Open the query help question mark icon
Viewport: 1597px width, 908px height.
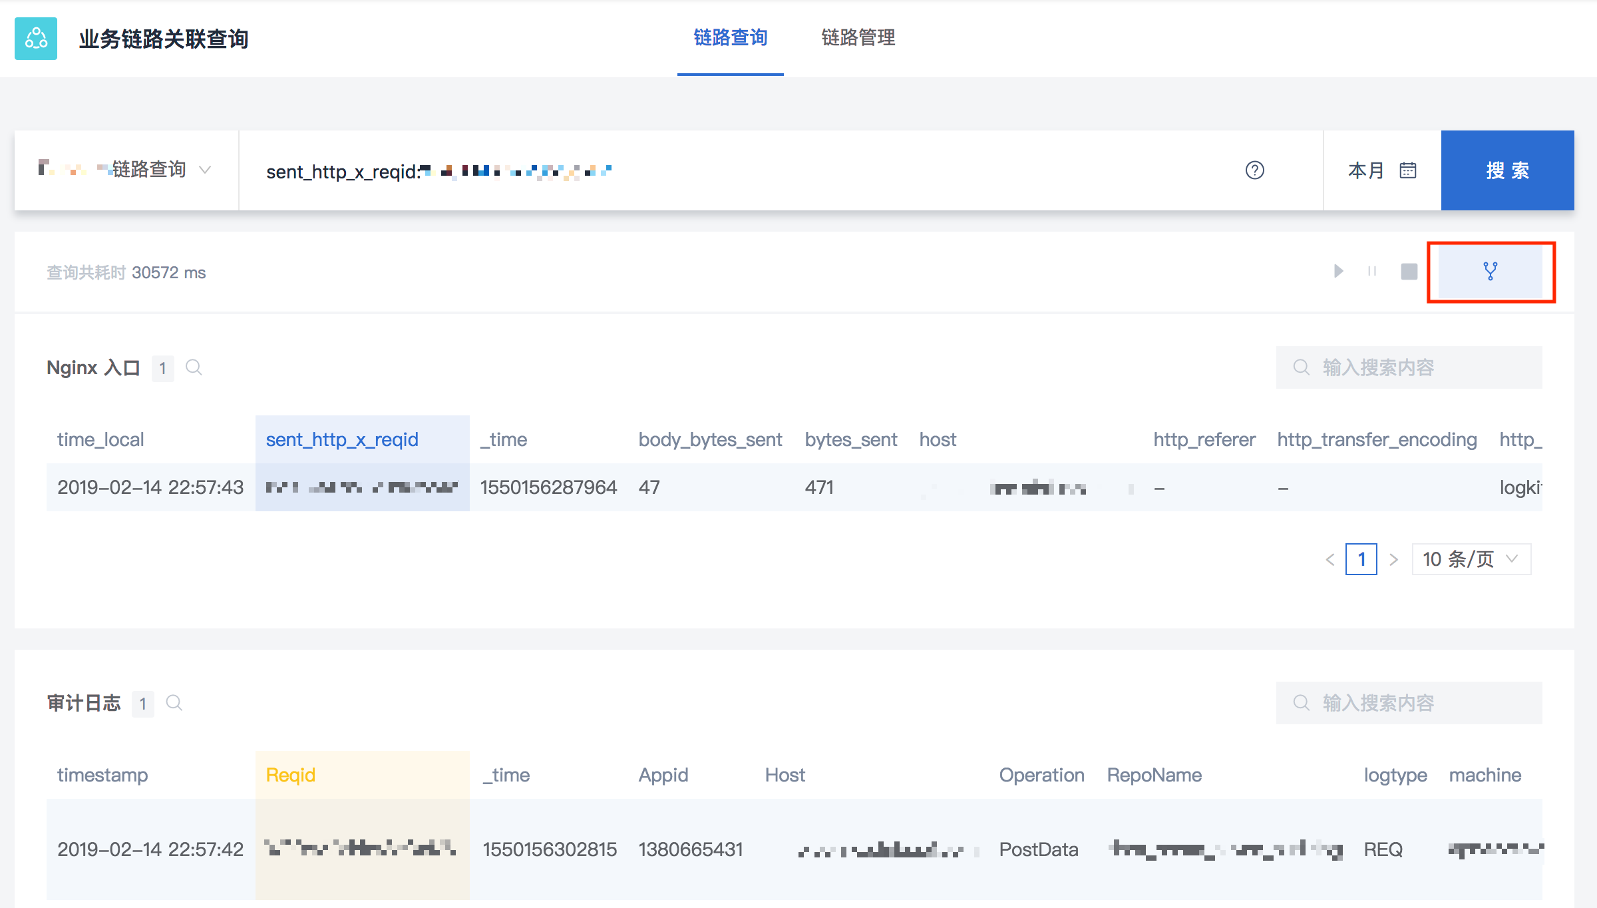(x=1255, y=170)
